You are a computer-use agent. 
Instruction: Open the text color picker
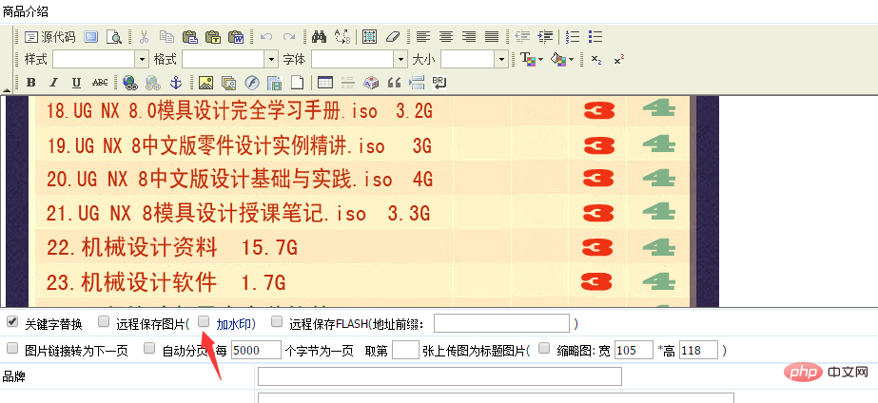532,59
